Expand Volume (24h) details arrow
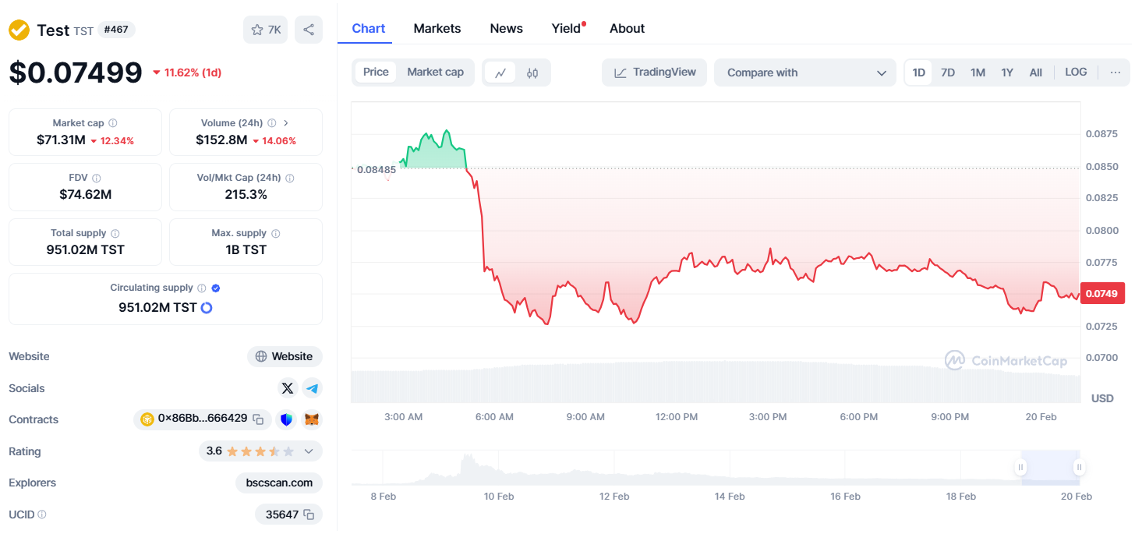The image size is (1135, 534). pos(286,123)
